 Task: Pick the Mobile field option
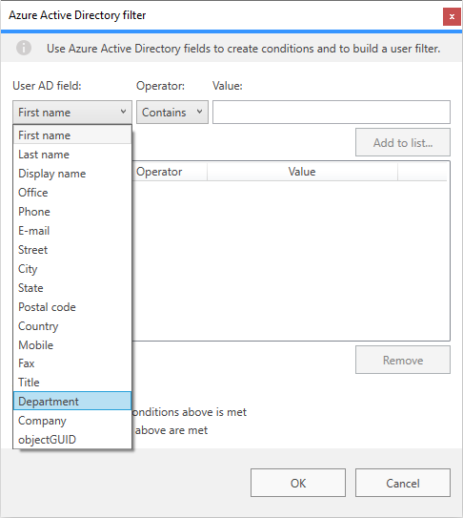coord(72,345)
